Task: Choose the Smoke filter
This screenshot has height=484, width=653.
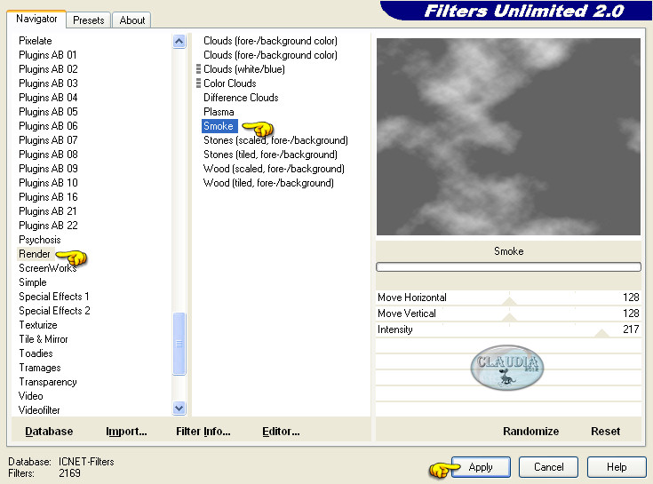Action: [x=219, y=126]
